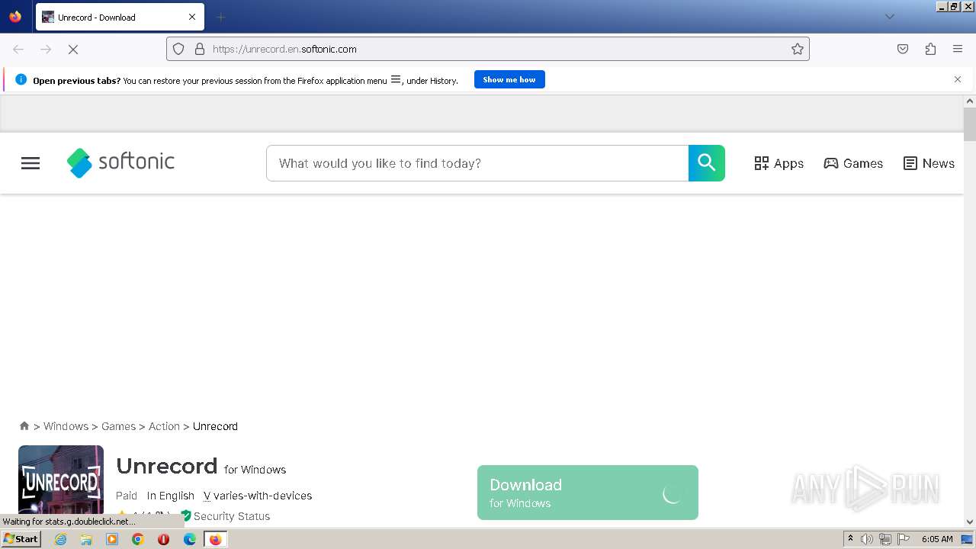Stop loading the page
This screenshot has width=976, height=549.
click(x=73, y=49)
